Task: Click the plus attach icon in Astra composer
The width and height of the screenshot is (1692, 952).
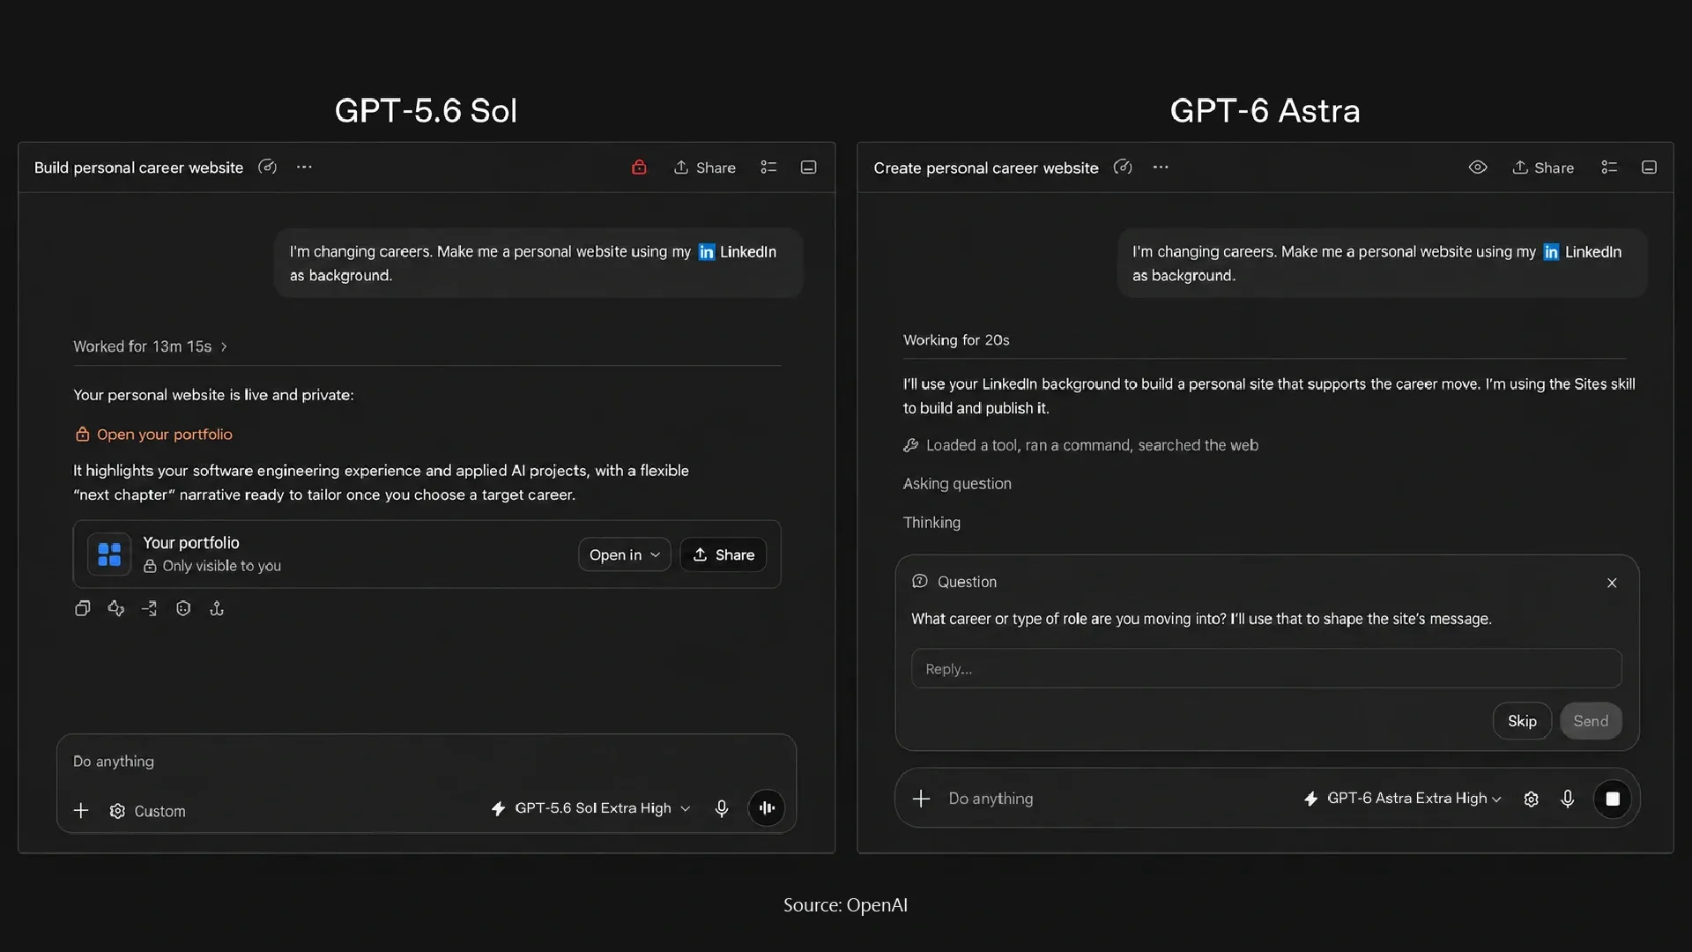Action: pyautogui.click(x=921, y=799)
